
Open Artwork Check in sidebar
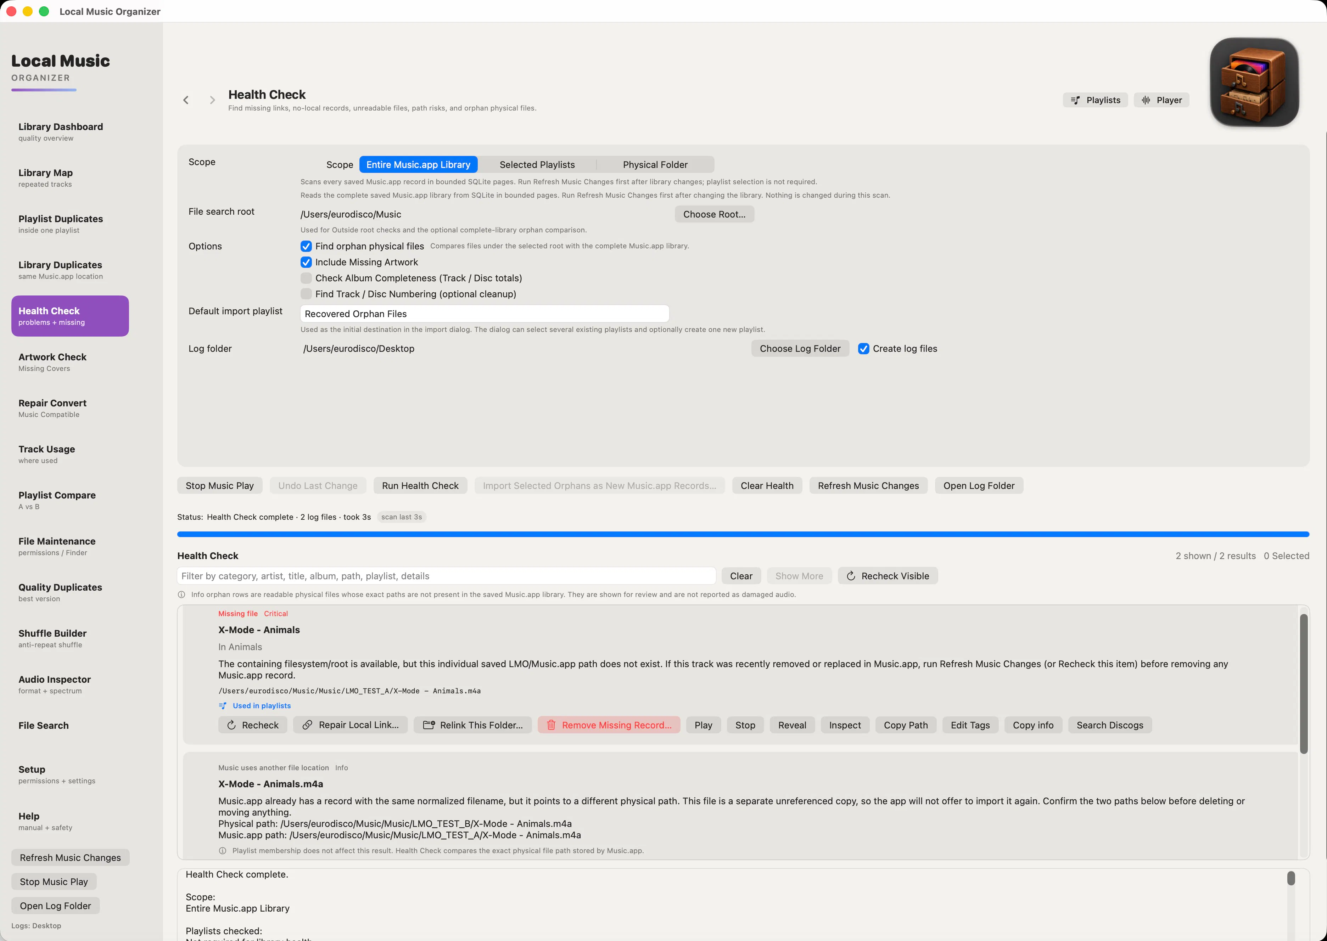click(69, 362)
